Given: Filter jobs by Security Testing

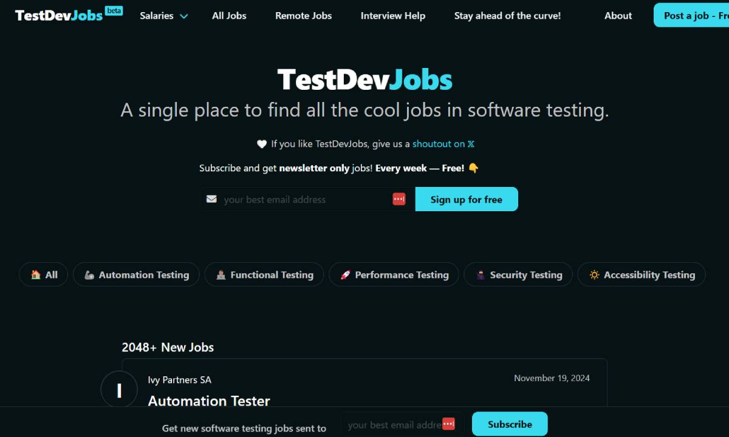Looking at the screenshot, I should (518, 274).
